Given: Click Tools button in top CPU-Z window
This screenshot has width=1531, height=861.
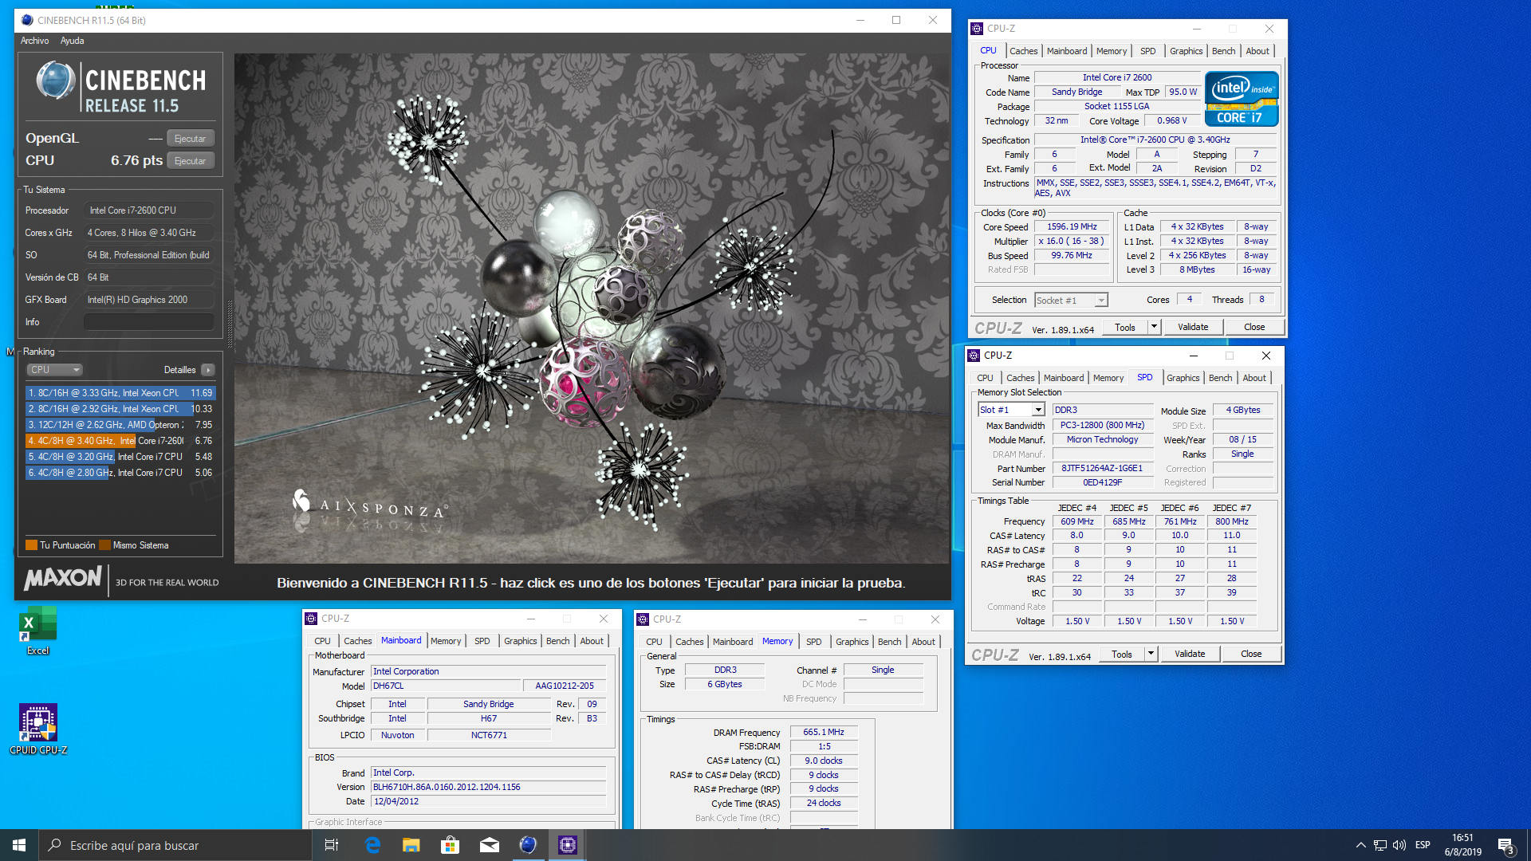Looking at the screenshot, I should pyautogui.click(x=1125, y=327).
